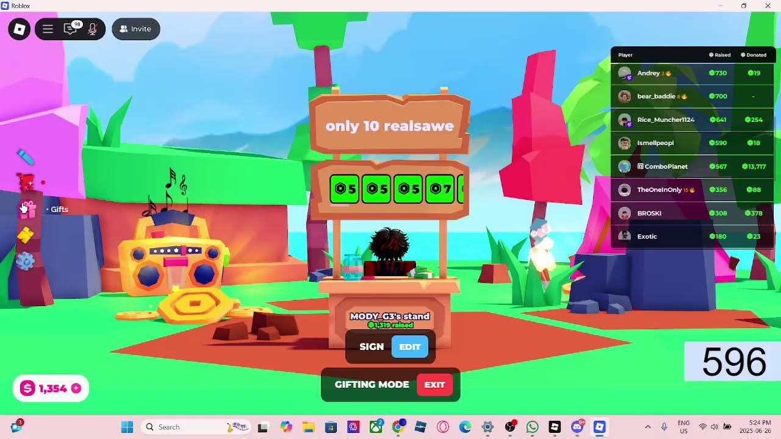Screen dimensions: 781x439
Task: Open the blue gear settings in sidebar
Action: click(x=26, y=262)
